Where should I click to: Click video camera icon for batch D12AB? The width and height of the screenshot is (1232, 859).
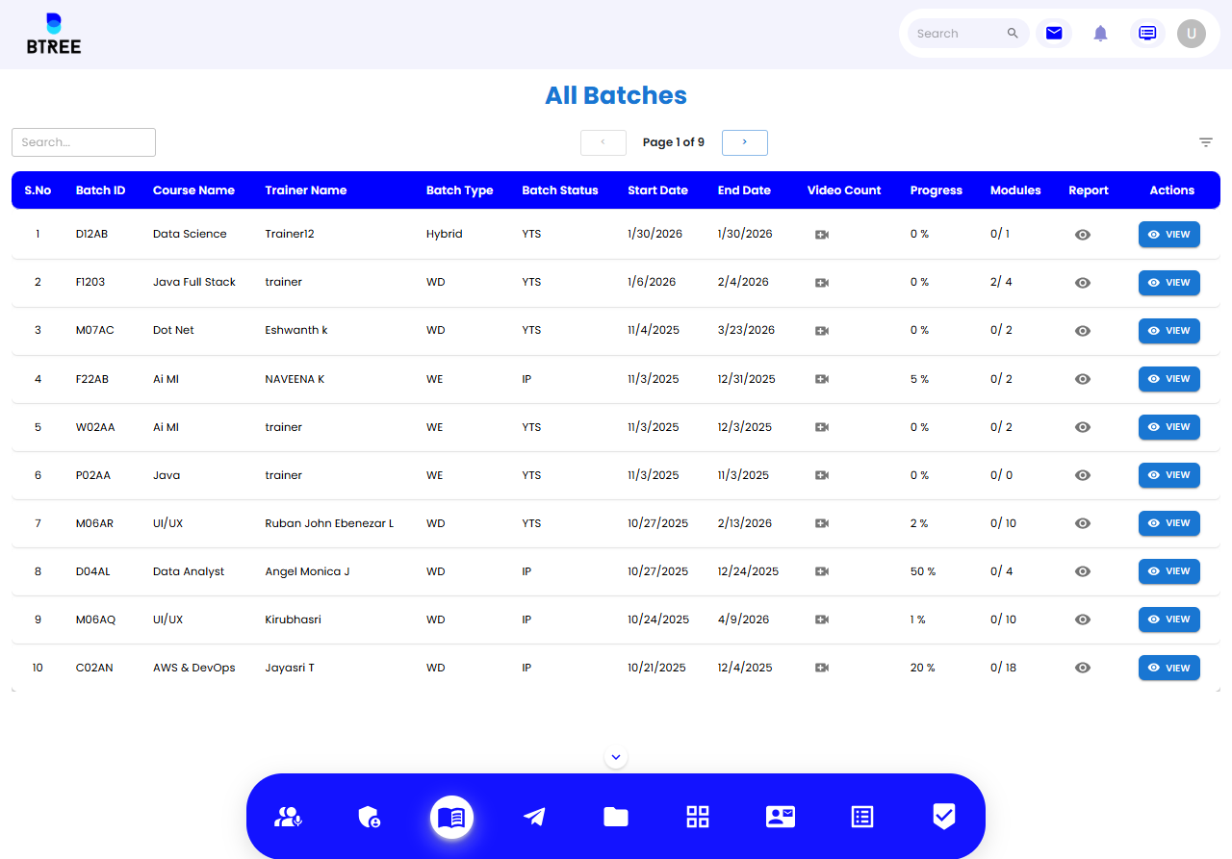tap(821, 235)
